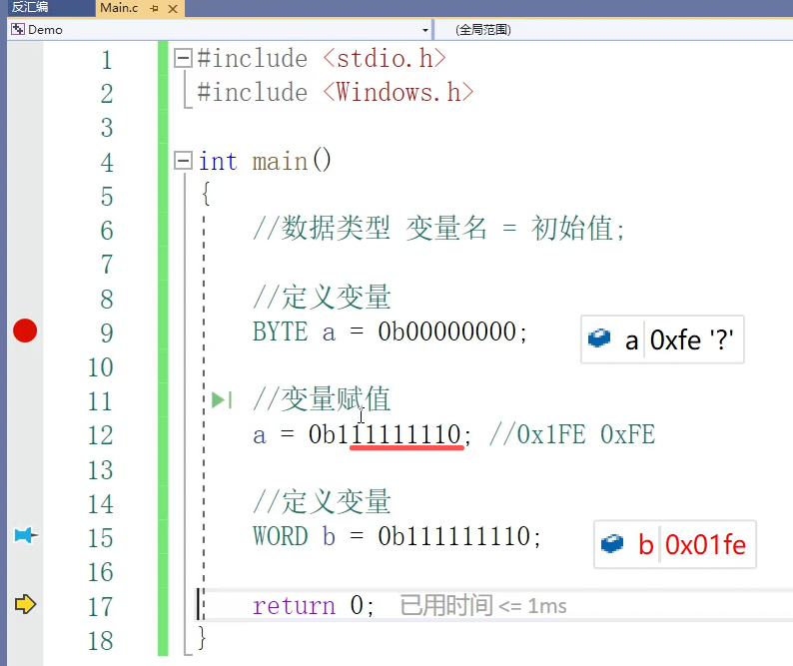Click the comment //数据类型 变量名 = 初始值;
This screenshot has height=666, width=793.
438,228
